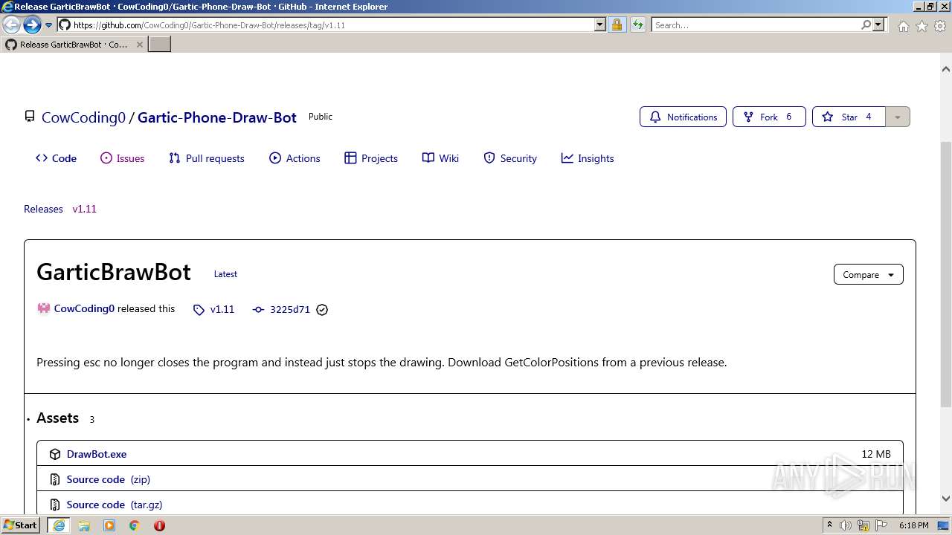Switch to the Security tab
The height and width of the screenshot is (535, 952).
[510, 158]
